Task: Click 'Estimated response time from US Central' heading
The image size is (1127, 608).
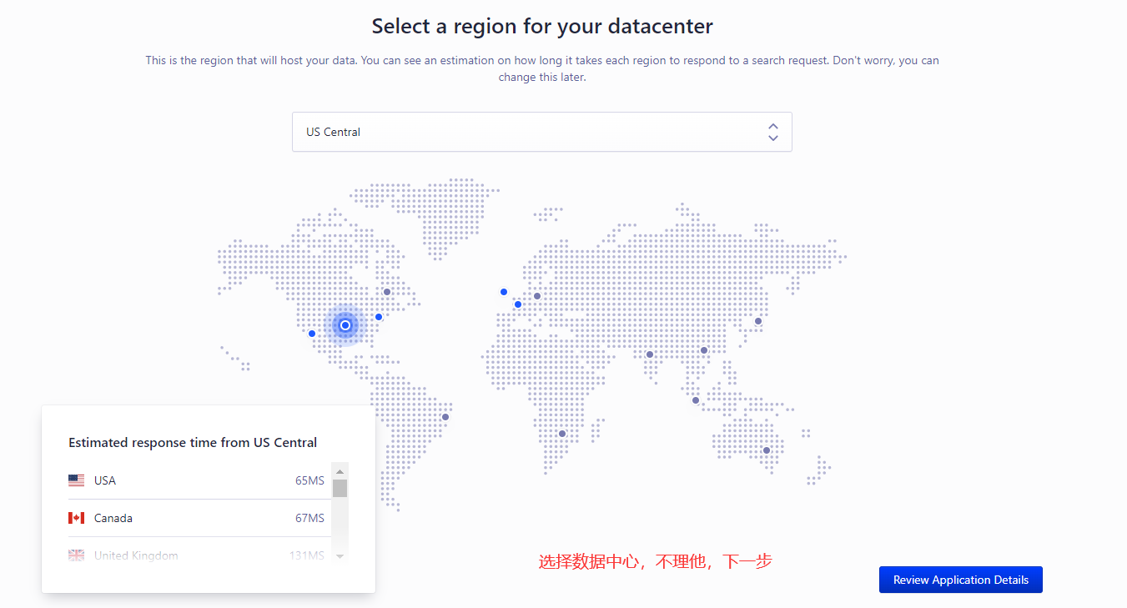Action: 193,443
